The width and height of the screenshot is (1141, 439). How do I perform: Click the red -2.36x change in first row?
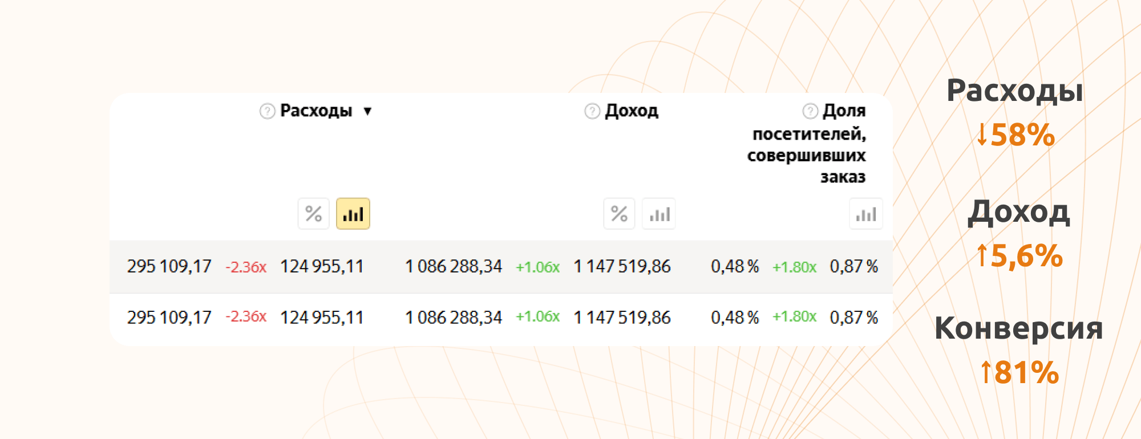tap(246, 267)
